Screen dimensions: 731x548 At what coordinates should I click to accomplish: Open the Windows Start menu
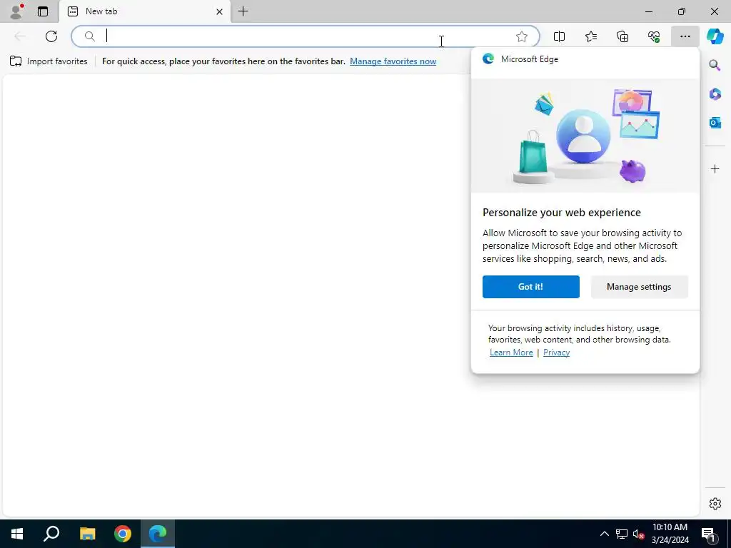17,534
